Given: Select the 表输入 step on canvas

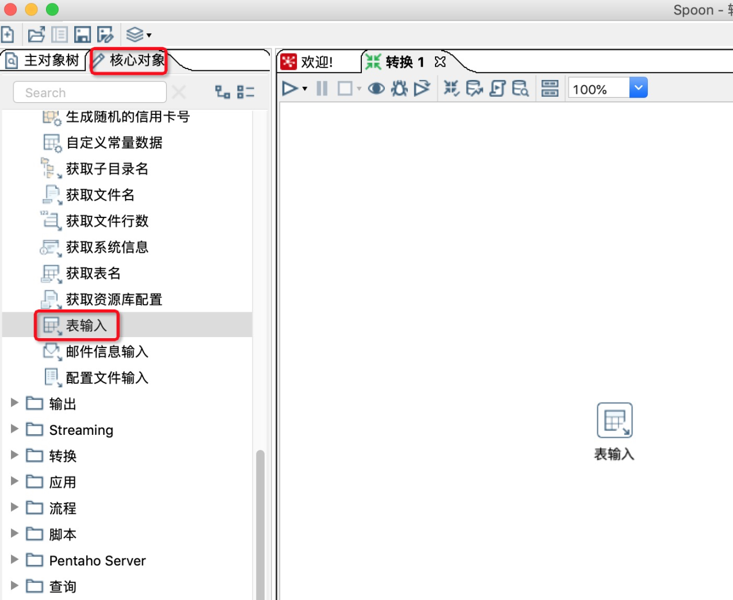Looking at the screenshot, I should tap(614, 421).
